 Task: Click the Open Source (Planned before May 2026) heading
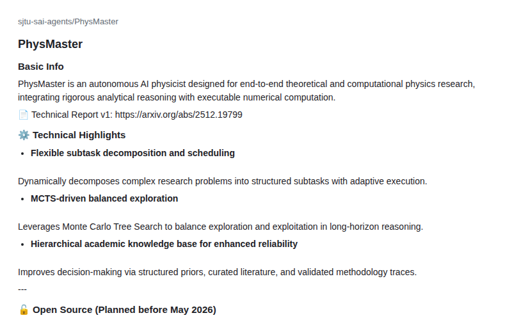click(124, 310)
